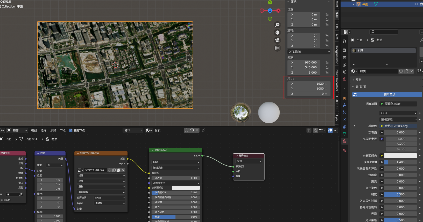Screen dimensions: 423x222
Task: Open the Modifiers wrench tab in properties
Action: click(344, 105)
